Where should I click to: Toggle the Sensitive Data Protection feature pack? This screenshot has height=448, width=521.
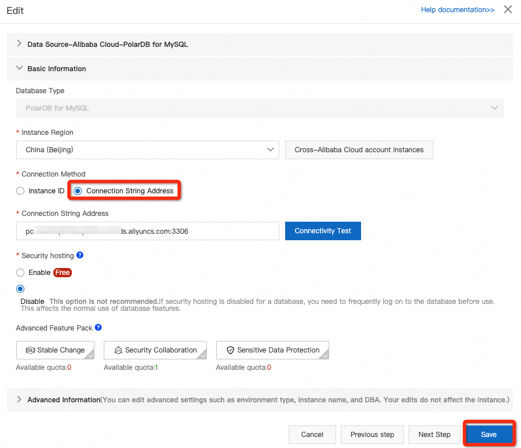(272, 350)
